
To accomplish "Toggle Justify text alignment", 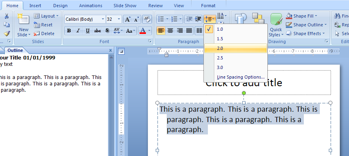I will click(189, 31).
